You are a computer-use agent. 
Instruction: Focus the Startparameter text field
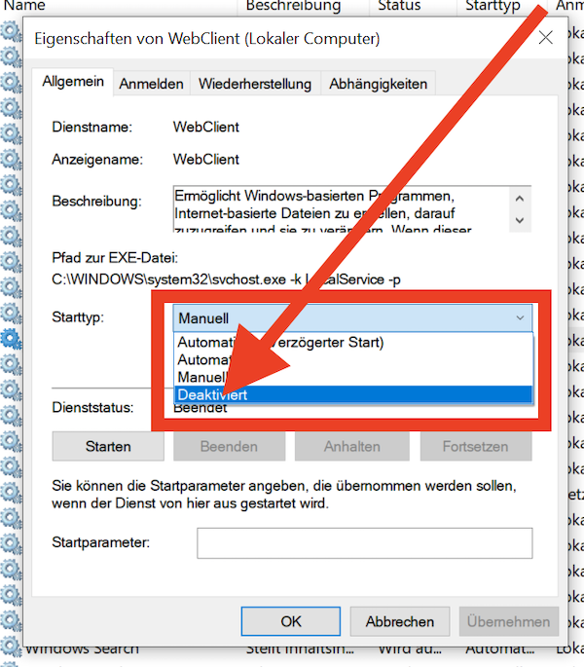click(364, 542)
